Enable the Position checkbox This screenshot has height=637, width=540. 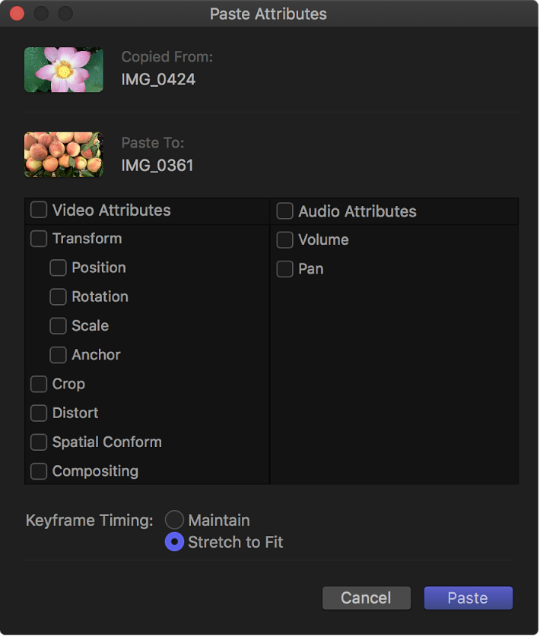coord(58,268)
